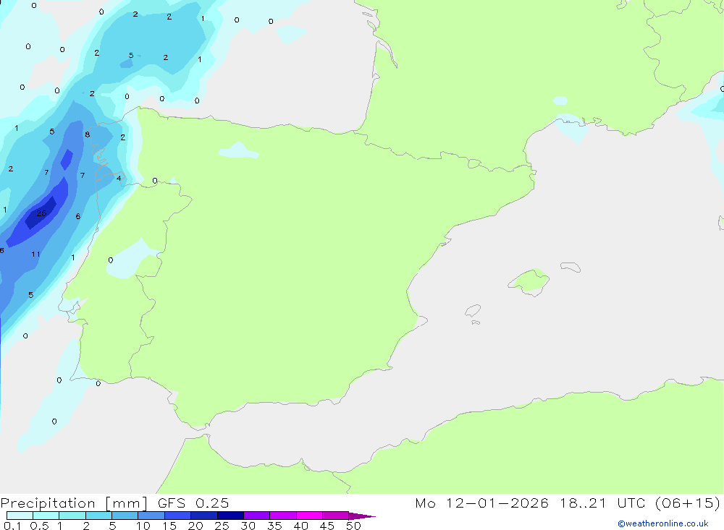
Task: Click the 20–25 mm legend color swatch
Action: tap(204, 516)
